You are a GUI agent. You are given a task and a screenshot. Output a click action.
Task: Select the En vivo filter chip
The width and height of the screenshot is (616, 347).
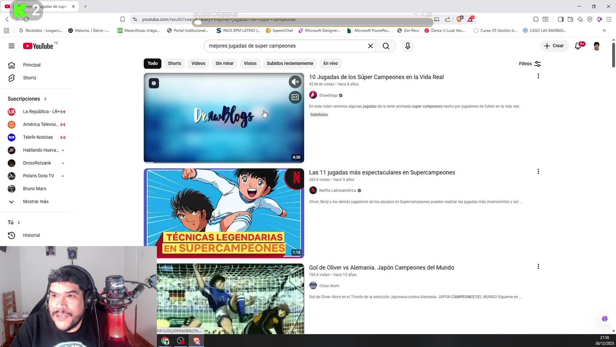[x=331, y=63]
